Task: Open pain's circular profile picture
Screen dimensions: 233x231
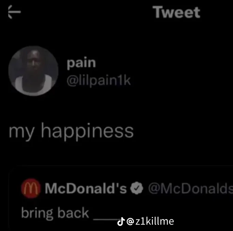Action: click(33, 71)
